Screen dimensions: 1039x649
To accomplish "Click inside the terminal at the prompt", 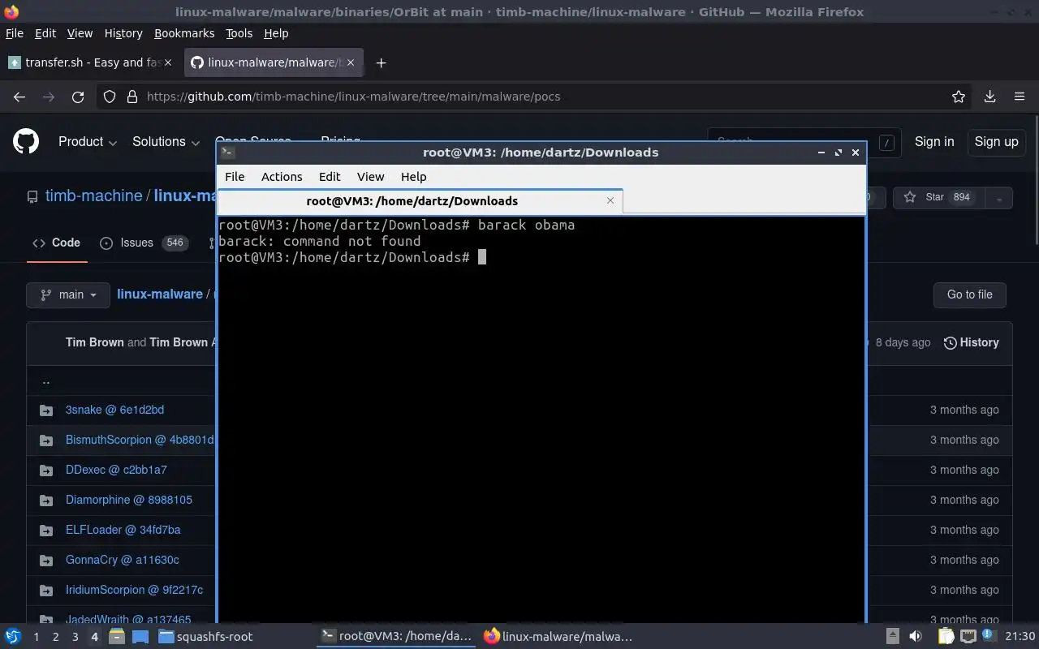I will click(x=481, y=257).
